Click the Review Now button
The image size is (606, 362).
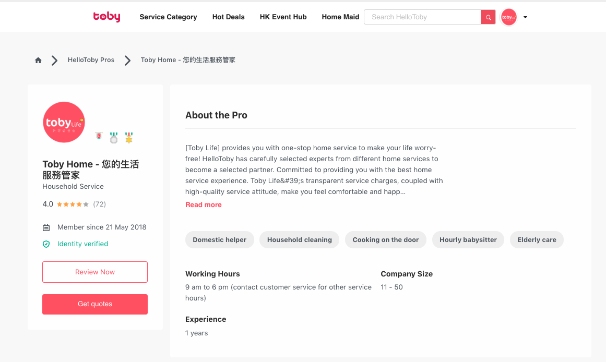[95, 272]
